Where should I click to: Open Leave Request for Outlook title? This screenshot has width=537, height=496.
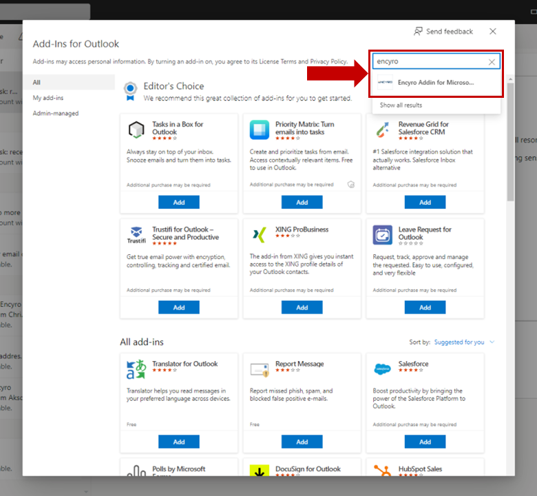[x=425, y=233]
